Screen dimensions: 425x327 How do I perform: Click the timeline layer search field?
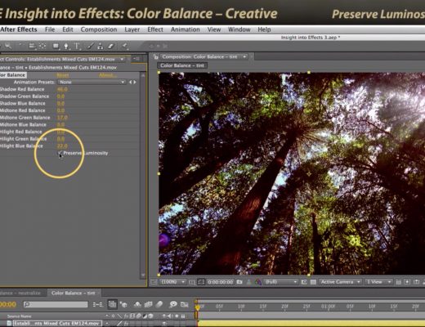coord(56,304)
